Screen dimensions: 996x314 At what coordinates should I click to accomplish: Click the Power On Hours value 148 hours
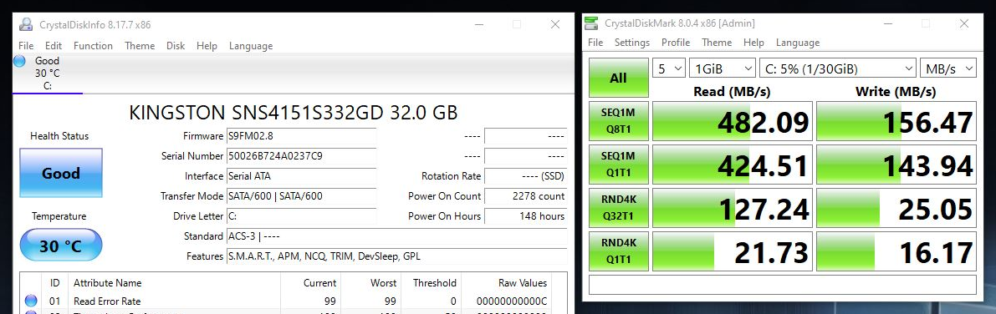526,216
